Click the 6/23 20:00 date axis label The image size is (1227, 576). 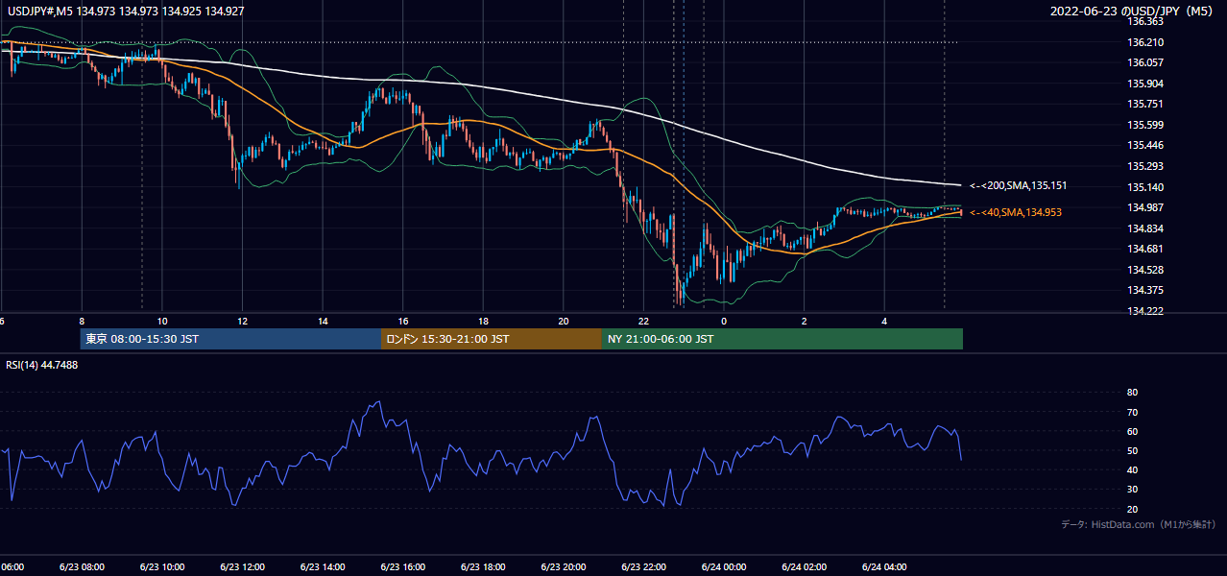pyautogui.click(x=564, y=566)
